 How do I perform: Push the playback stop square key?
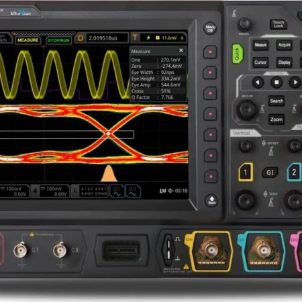(x=276, y=83)
